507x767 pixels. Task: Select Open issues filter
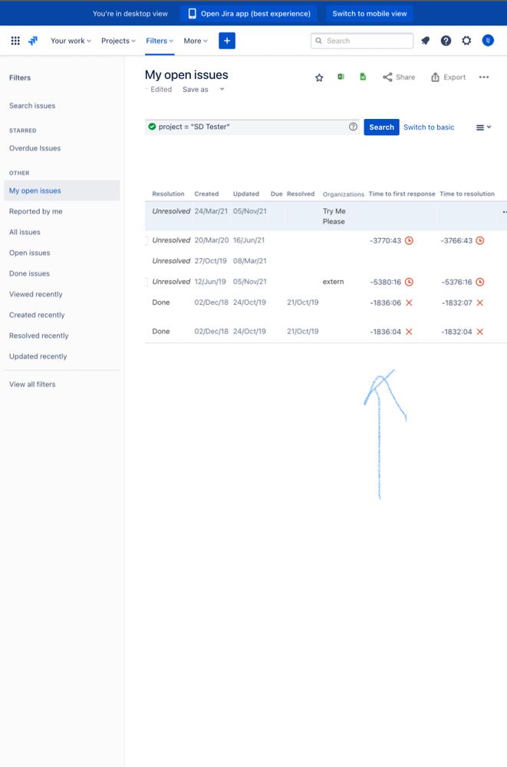click(x=29, y=253)
